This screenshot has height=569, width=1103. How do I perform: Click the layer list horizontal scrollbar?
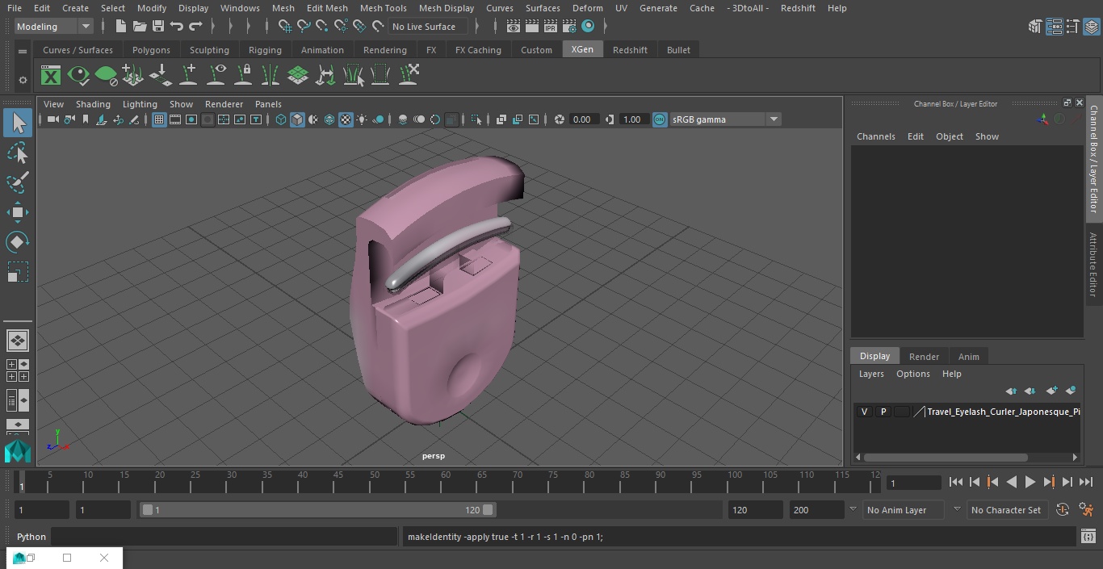(946, 457)
